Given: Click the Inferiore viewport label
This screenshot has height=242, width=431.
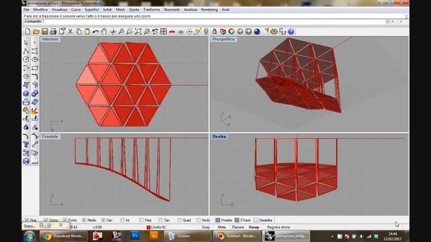Looking at the screenshot, I should pos(51,39).
